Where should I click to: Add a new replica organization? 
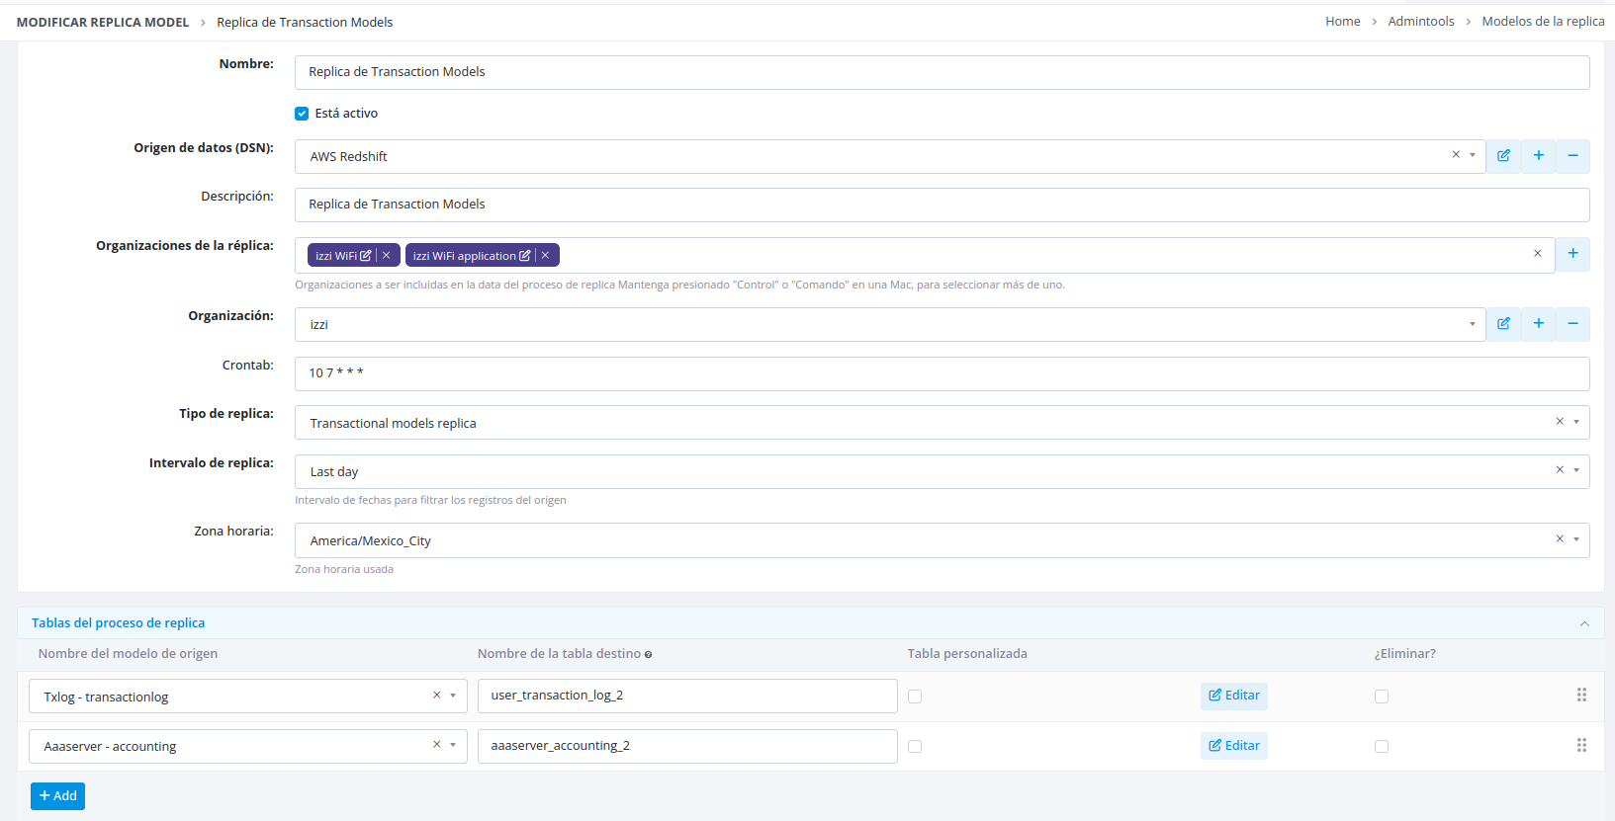(x=1572, y=254)
